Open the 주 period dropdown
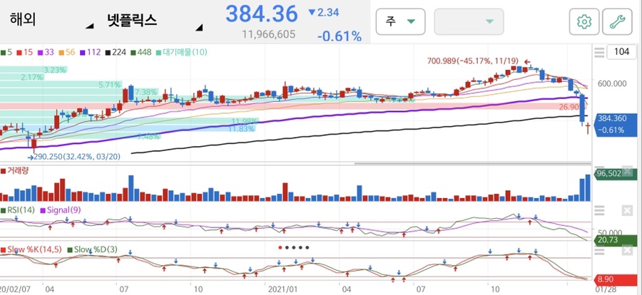Viewport: 642px width, 295px height. click(x=400, y=21)
